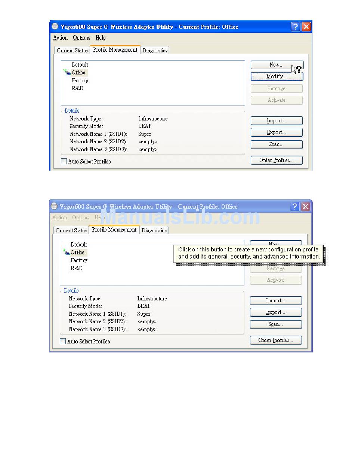Click the Network Name 3 (SSID3) label in upper dialog

99,149
